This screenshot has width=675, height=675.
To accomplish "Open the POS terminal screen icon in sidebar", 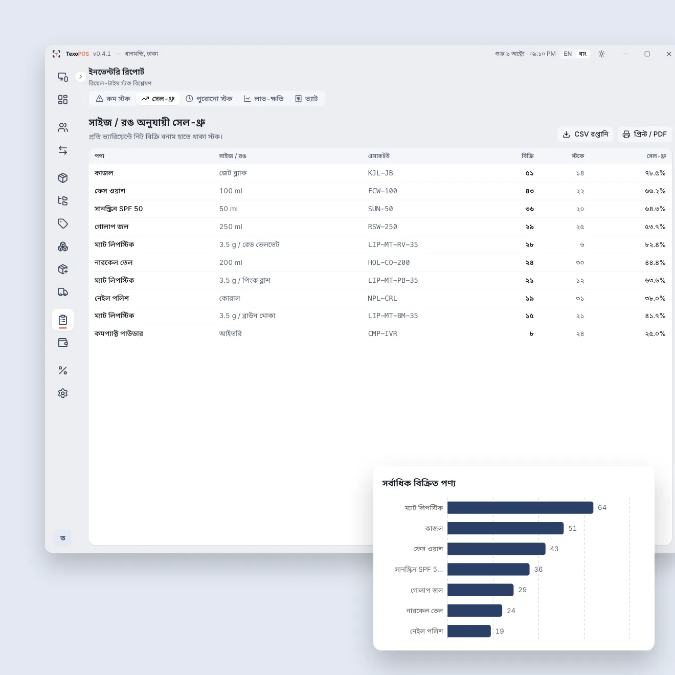I will tap(63, 77).
